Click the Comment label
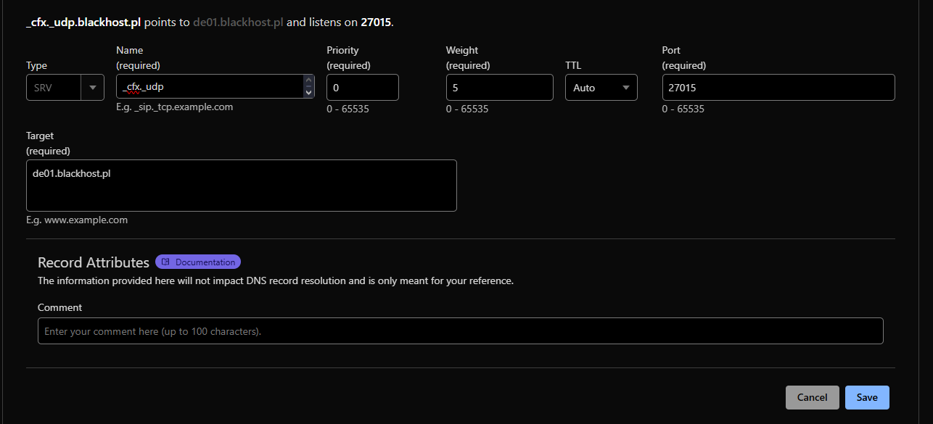The image size is (933, 424). [60, 307]
